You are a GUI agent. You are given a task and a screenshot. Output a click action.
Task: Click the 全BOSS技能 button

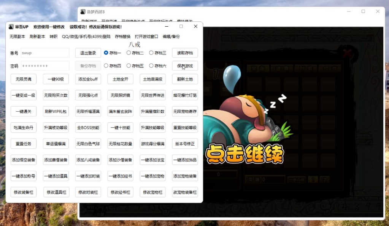[88, 128]
